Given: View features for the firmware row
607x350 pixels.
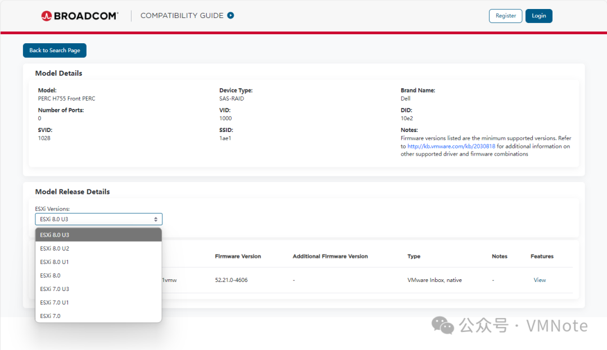Looking at the screenshot, I should point(540,280).
